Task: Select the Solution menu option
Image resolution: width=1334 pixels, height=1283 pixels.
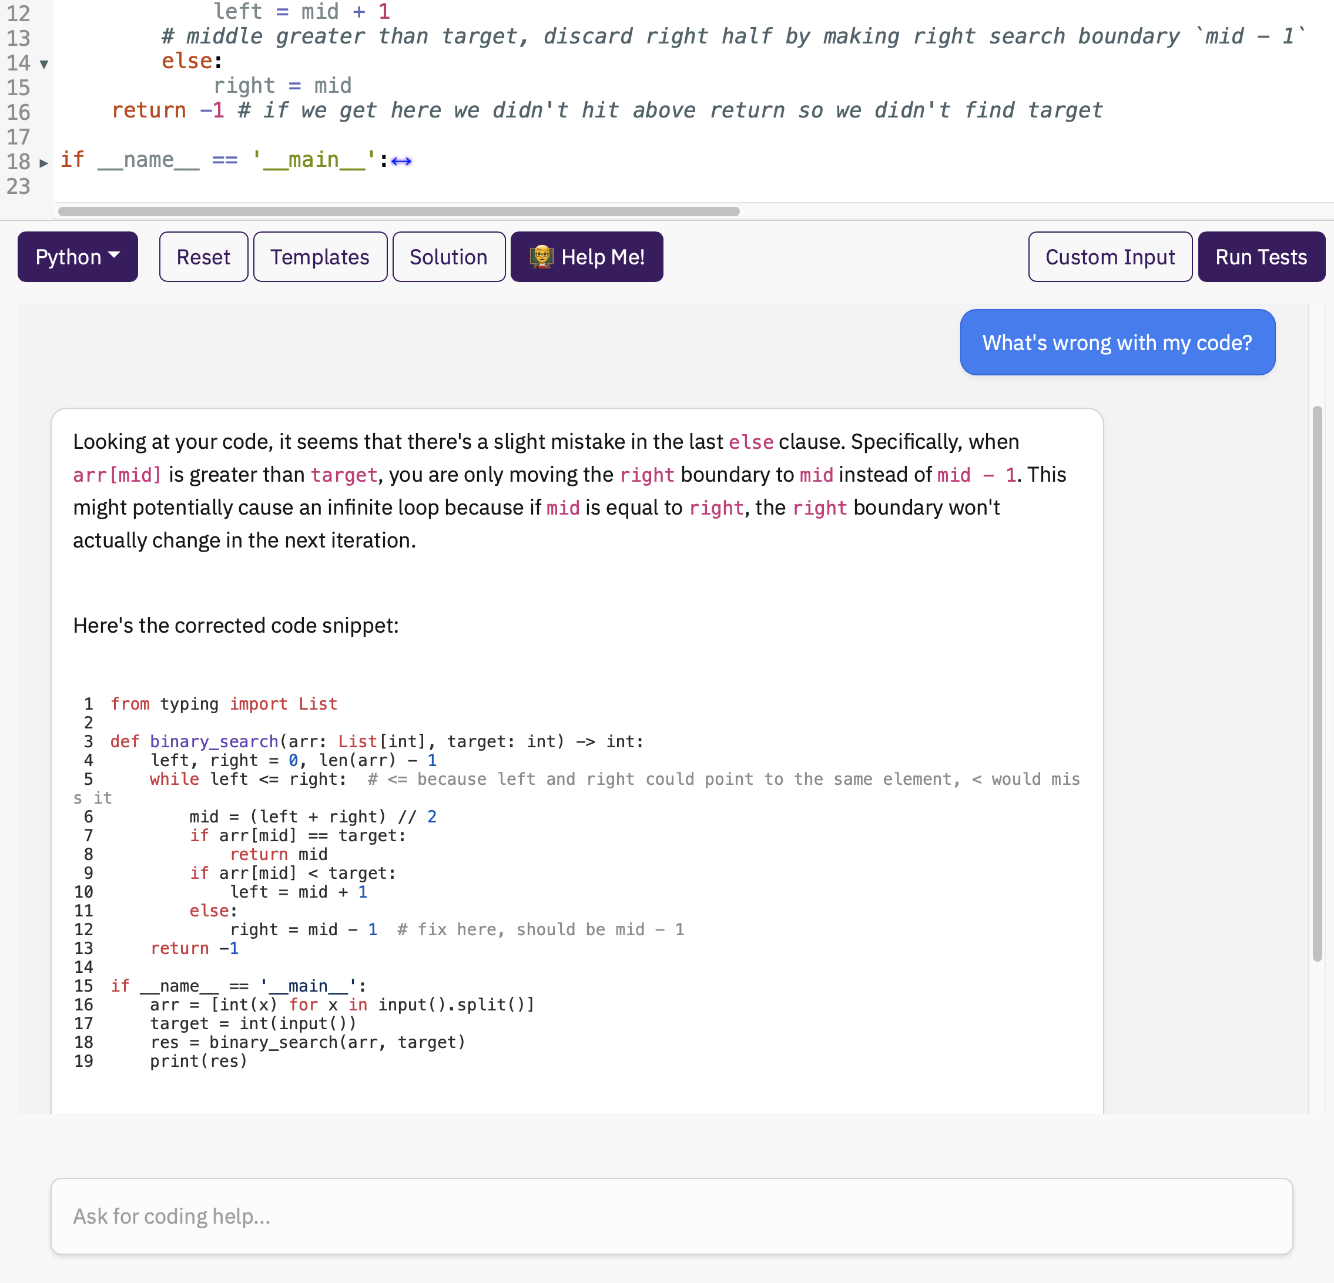Action: pyautogui.click(x=447, y=256)
